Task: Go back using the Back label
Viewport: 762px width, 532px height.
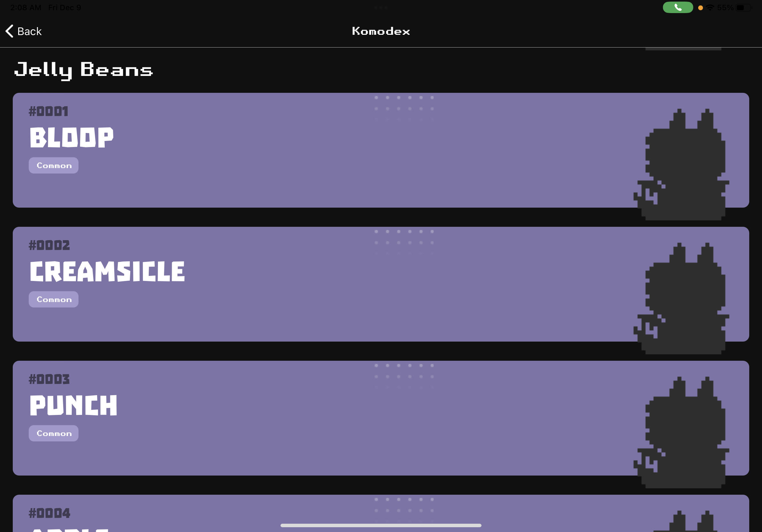Action: click(29, 31)
